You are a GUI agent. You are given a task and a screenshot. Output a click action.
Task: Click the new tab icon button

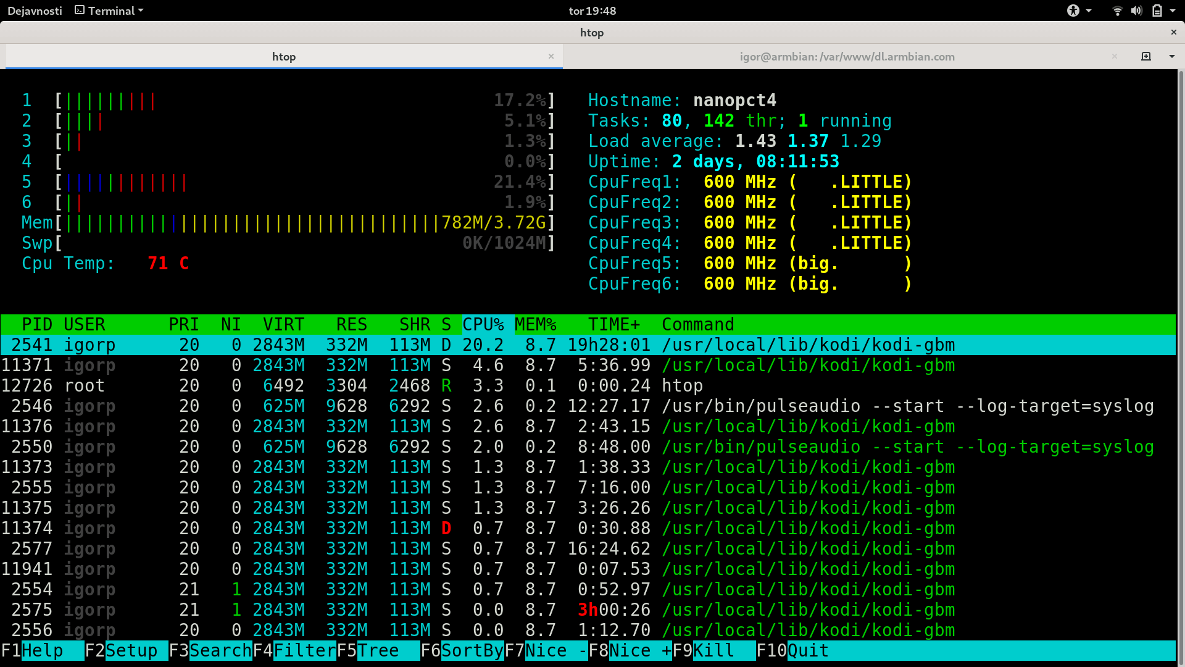pyautogui.click(x=1146, y=56)
